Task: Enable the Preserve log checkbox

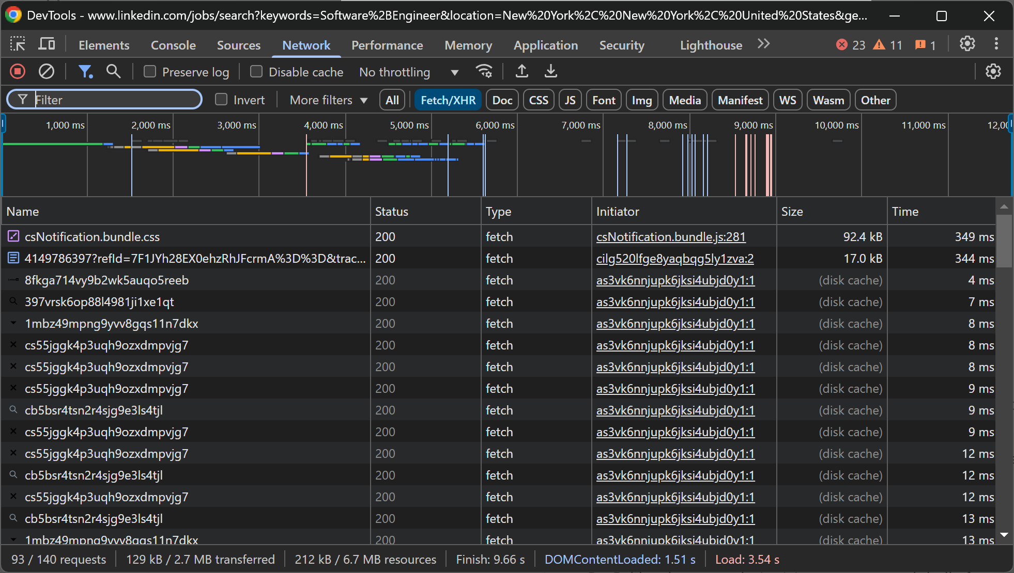Action: pyautogui.click(x=150, y=72)
